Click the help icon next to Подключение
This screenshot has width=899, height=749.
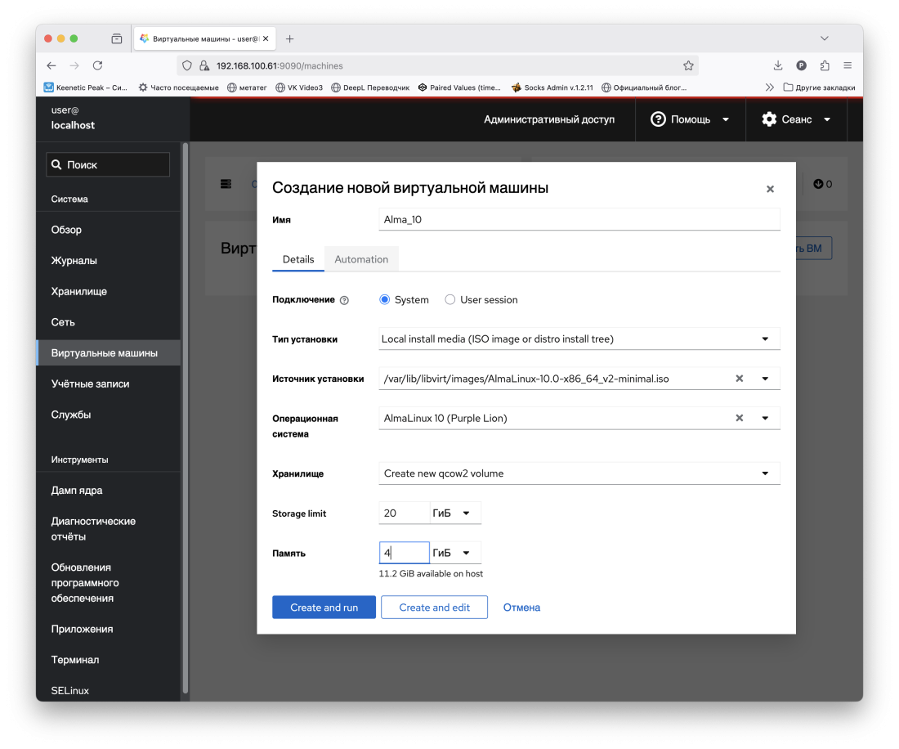tap(344, 300)
